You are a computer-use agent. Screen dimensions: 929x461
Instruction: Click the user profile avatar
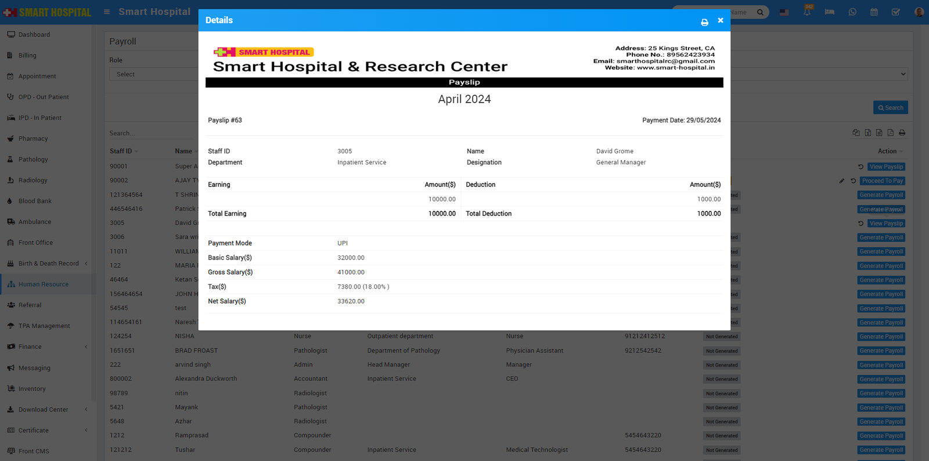919,12
